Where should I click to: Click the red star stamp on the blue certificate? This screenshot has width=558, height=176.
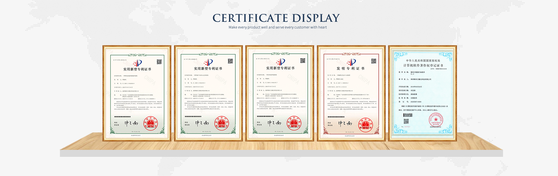pyautogui.click(x=436, y=120)
